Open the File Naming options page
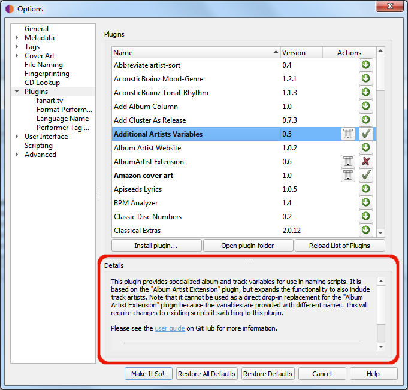The image size is (408, 390). pyautogui.click(x=43, y=65)
